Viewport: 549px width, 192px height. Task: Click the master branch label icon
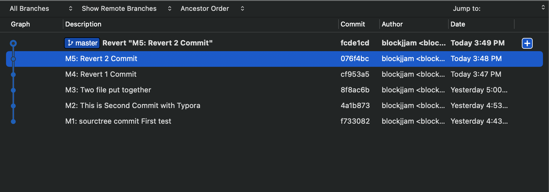point(71,43)
